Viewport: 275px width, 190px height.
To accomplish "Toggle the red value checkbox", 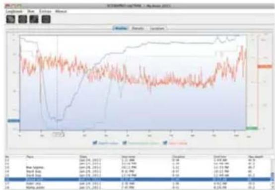I will 165,143.
